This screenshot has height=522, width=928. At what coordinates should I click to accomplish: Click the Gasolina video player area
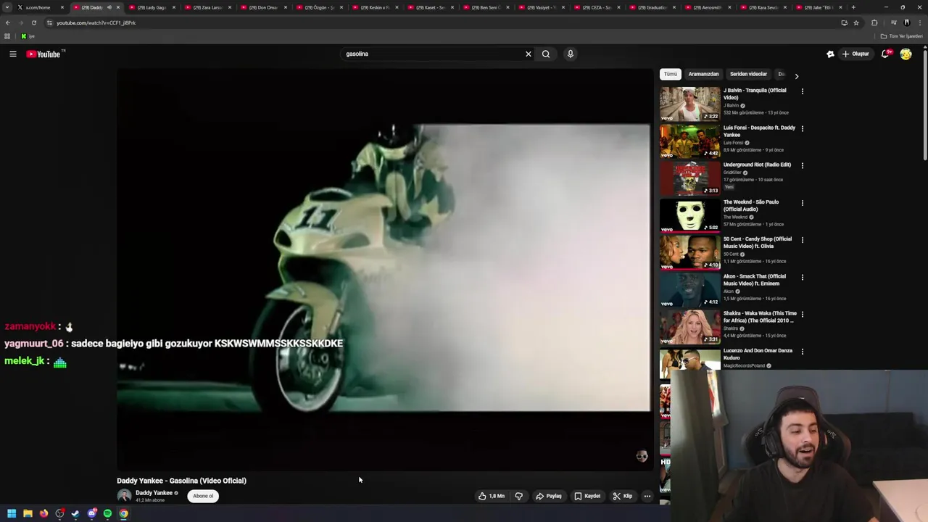point(385,268)
